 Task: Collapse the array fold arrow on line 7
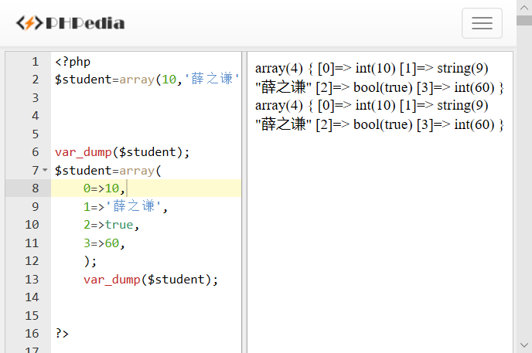(45, 170)
